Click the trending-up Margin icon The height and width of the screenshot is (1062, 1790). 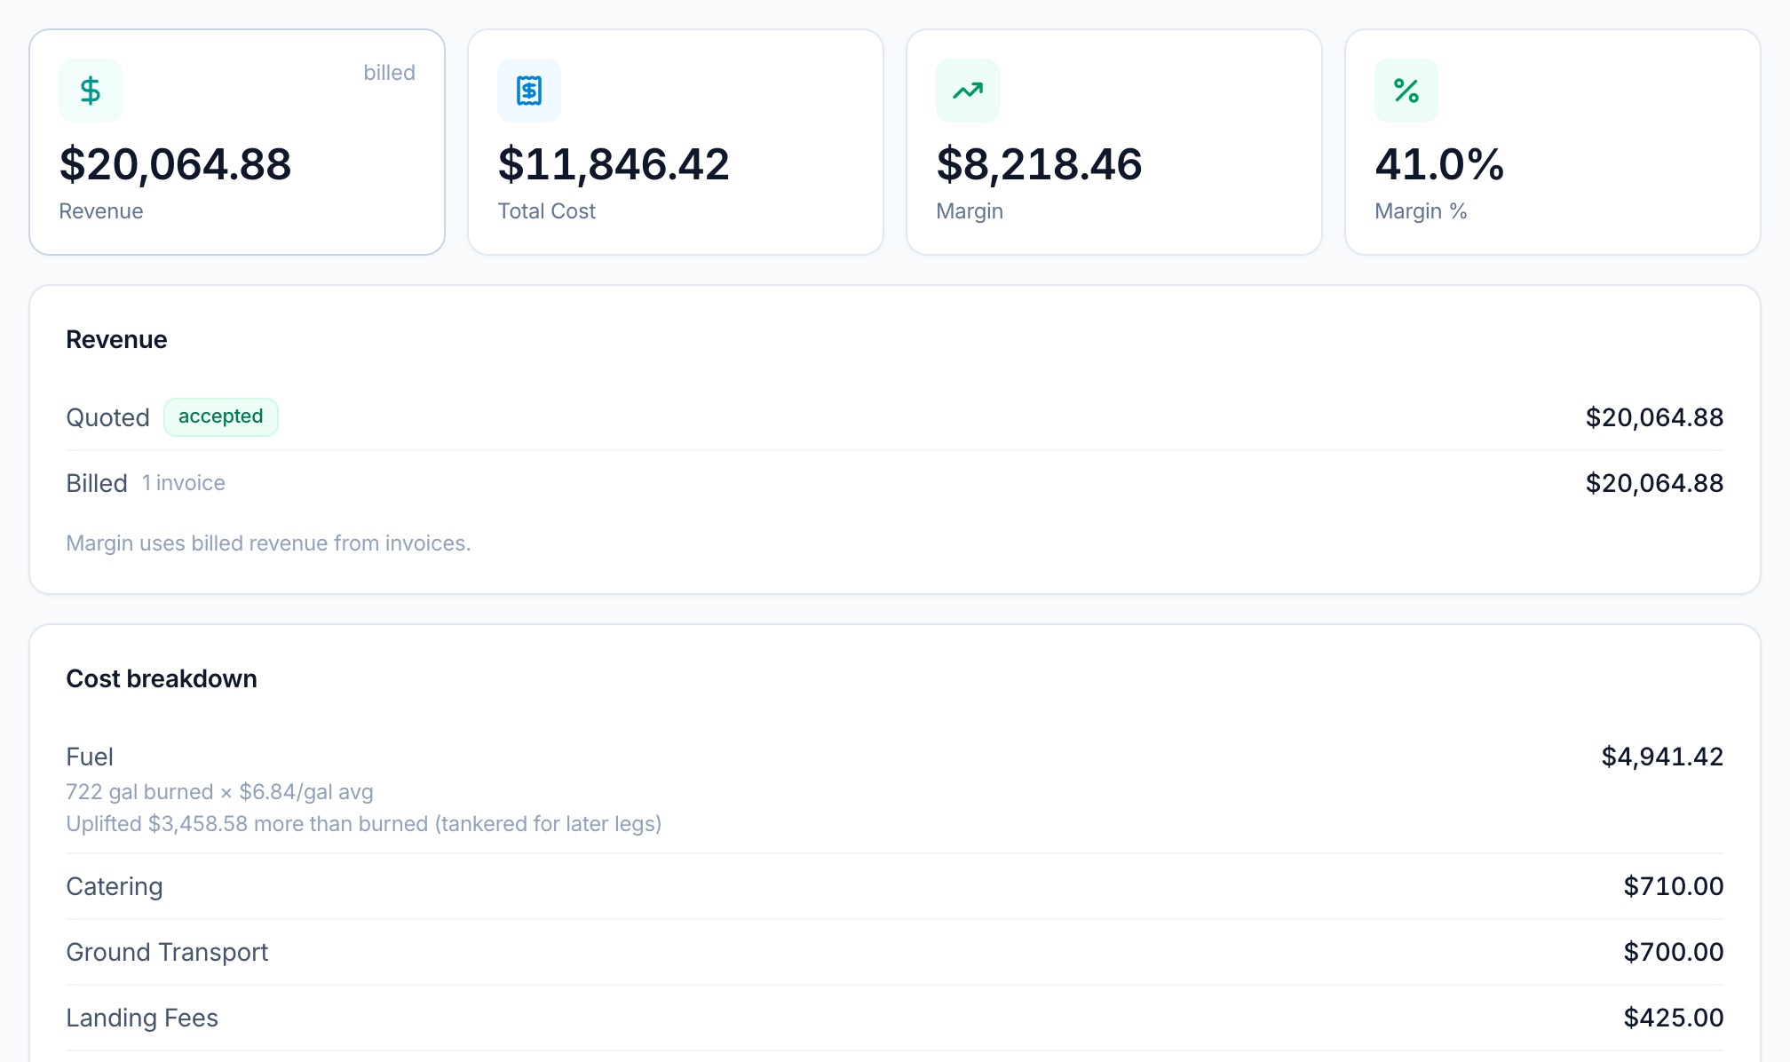[x=968, y=91]
